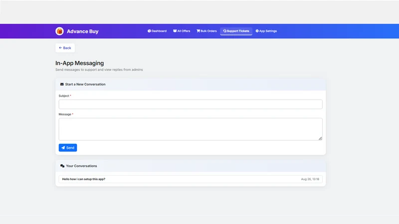
Task: Click the chat bubbles icon beside Your Conversations
Action: tap(62, 166)
